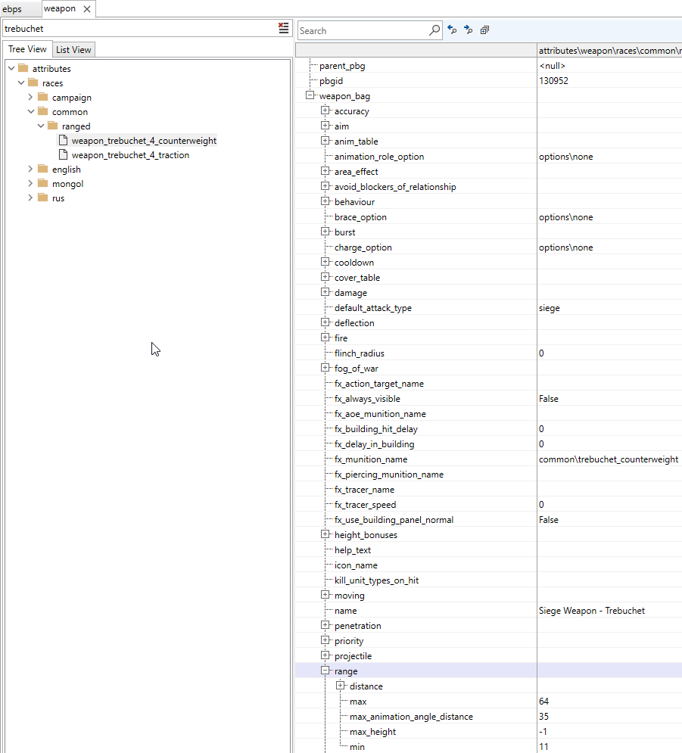682x753 pixels.
Task: Select the parent_pbg <null> value
Action: (x=553, y=66)
